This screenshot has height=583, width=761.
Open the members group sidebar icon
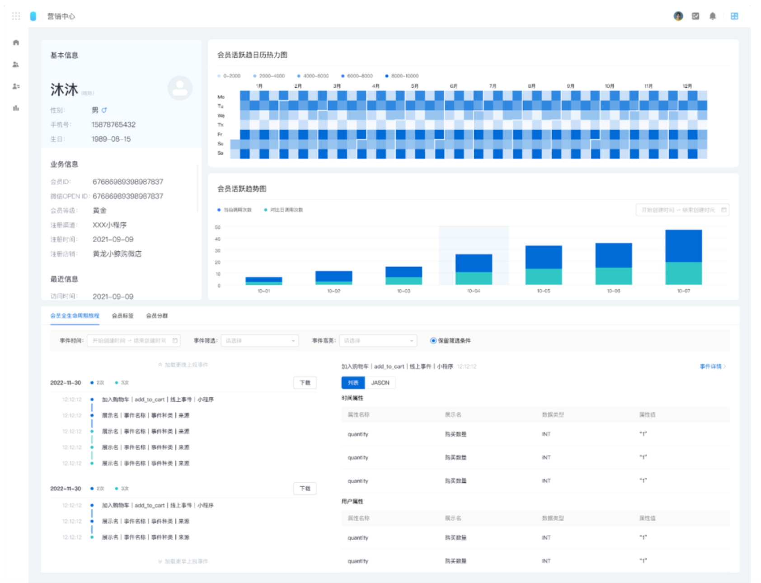coord(16,65)
